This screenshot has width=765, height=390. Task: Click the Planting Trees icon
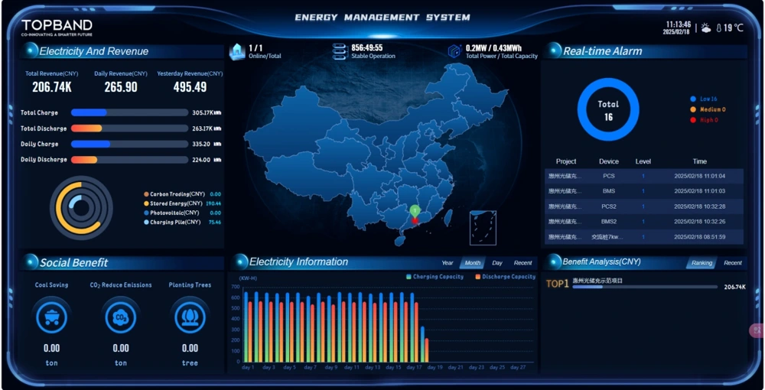point(190,317)
